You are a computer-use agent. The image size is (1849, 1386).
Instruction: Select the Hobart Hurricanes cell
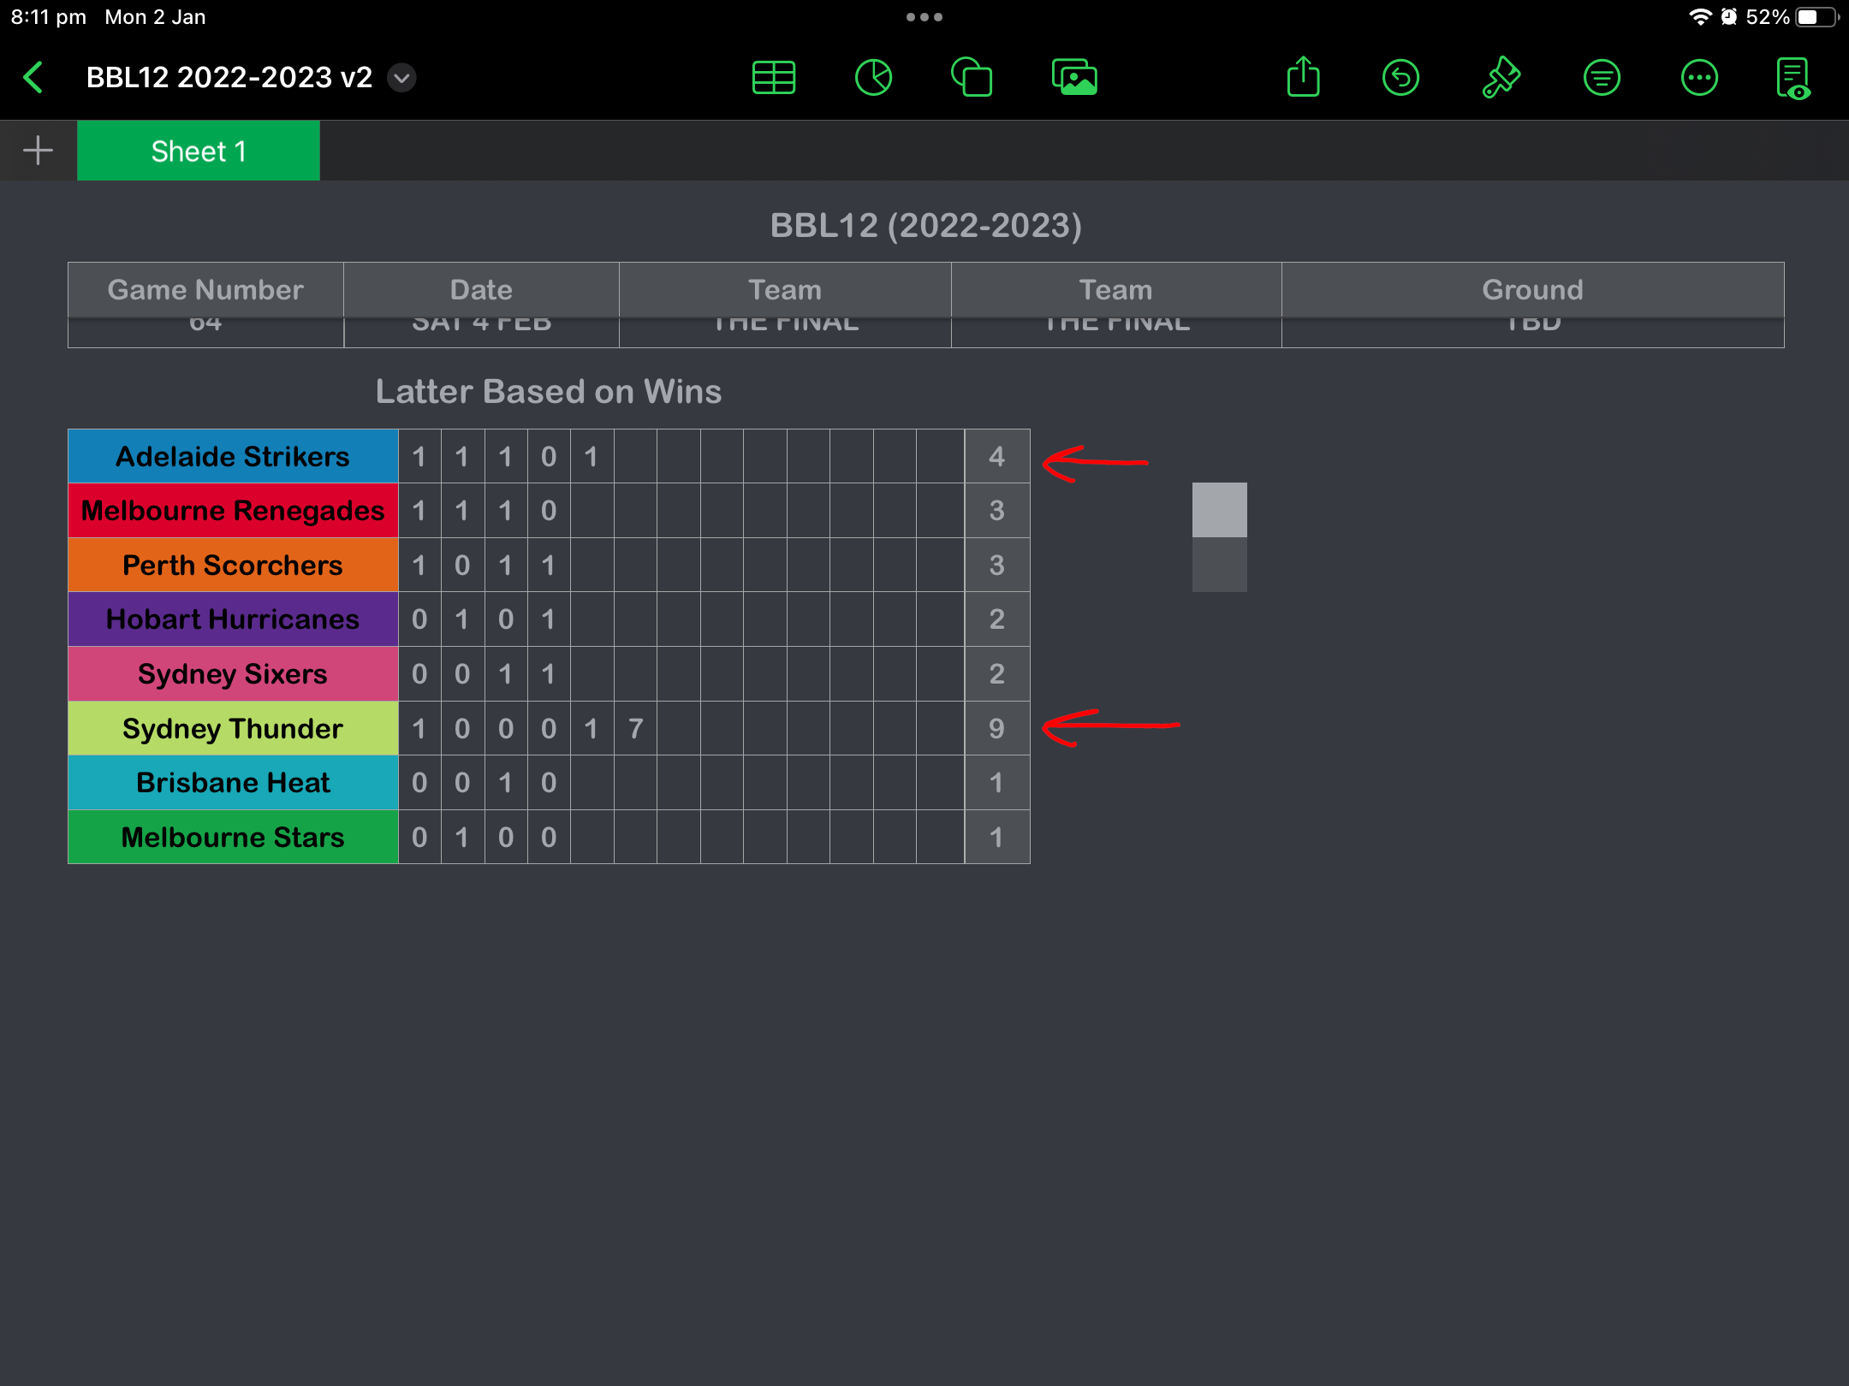233,619
